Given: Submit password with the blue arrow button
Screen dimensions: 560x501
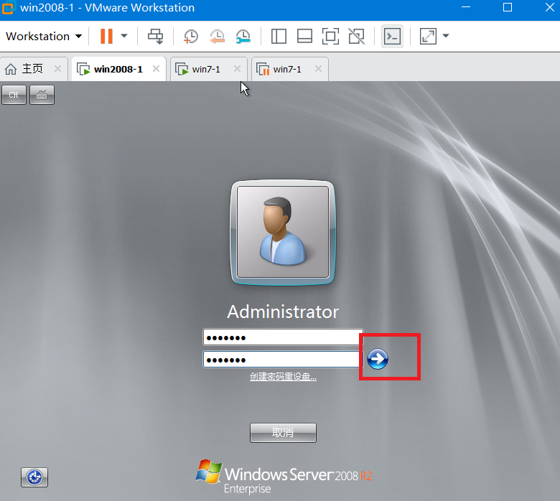Looking at the screenshot, I should (x=378, y=359).
